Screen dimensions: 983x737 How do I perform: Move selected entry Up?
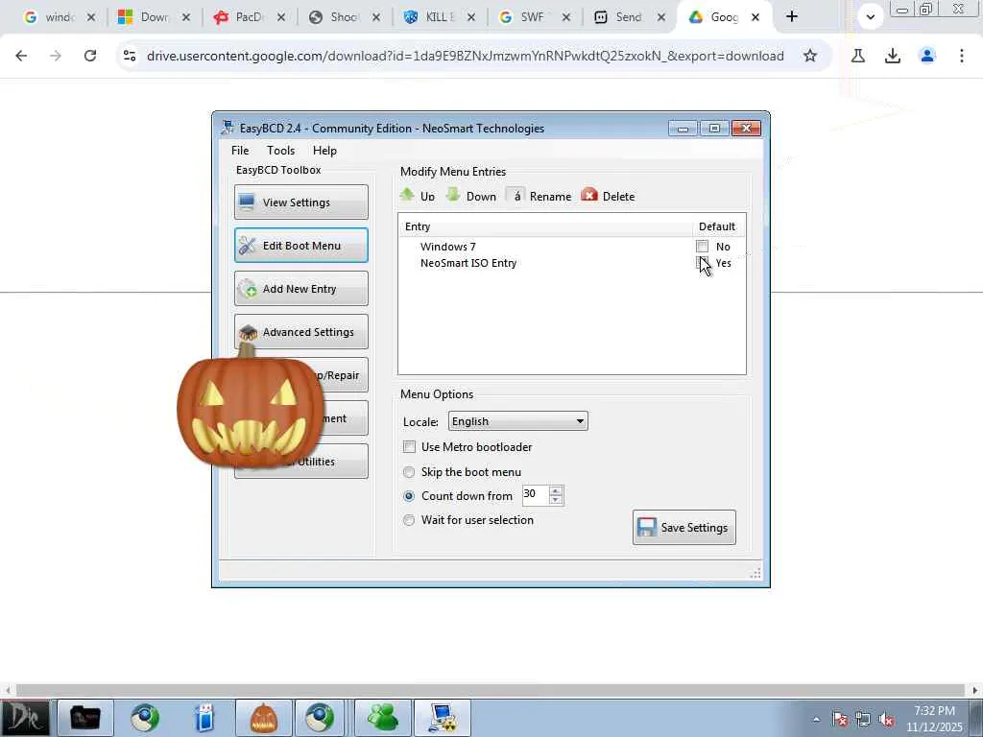point(418,196)
